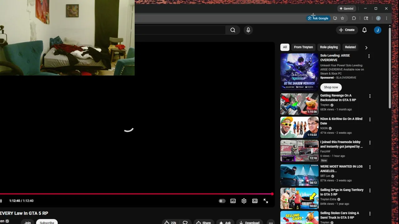Click the Ask button under the video

(x=225, y=222)
